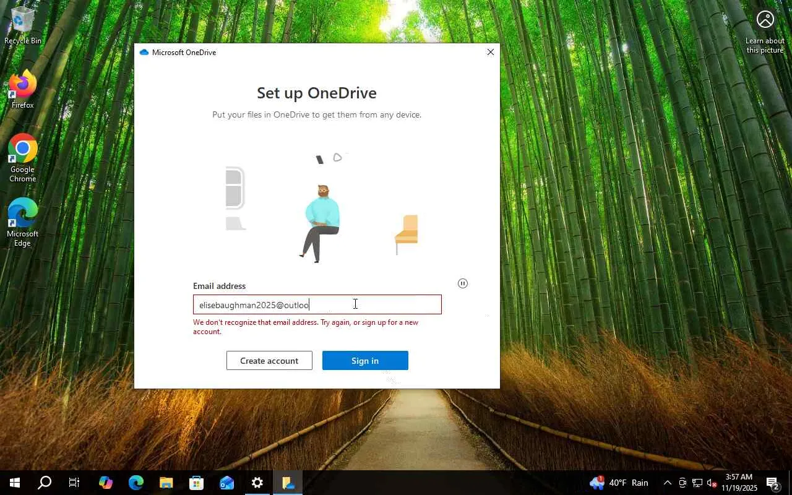The height and width of the screenshot is (495, 792).
Task: Select the Firefox desktop shortcut
Action: point(23,90)
